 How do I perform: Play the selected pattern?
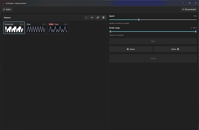86,18
